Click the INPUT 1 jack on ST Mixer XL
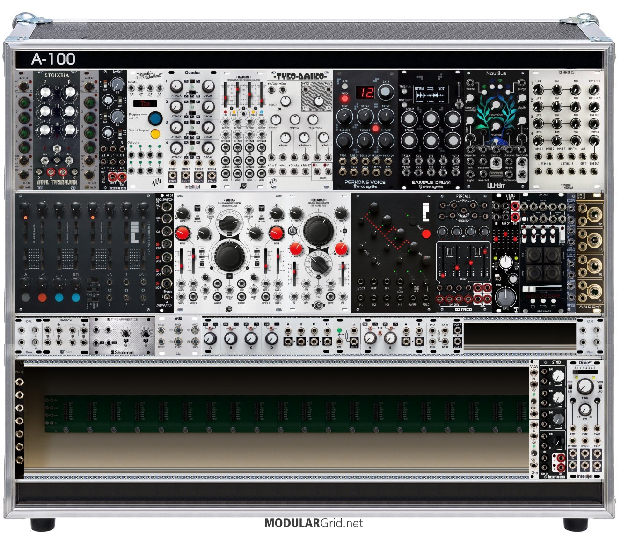This screenshot has width=628, height=533. 539,157
